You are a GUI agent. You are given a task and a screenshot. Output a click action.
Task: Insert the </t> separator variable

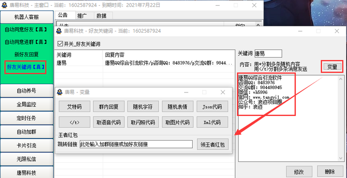[75, 122]
